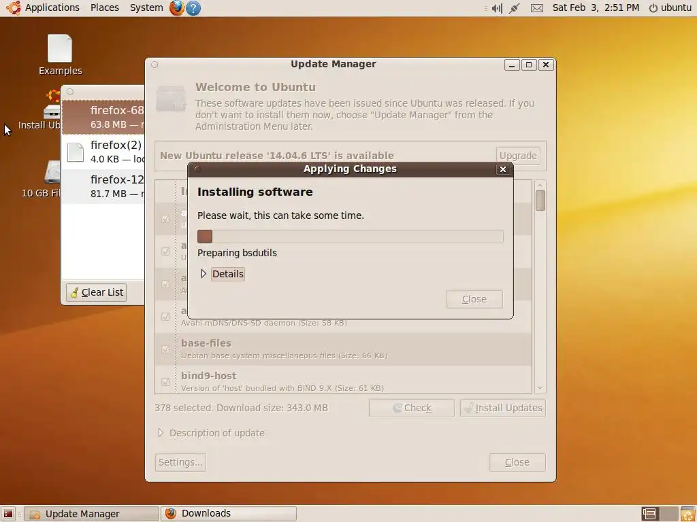Click the power icon next to ubuntu
Image resolution: width=697 pixels, height=522 pixels.
(653, 8)
